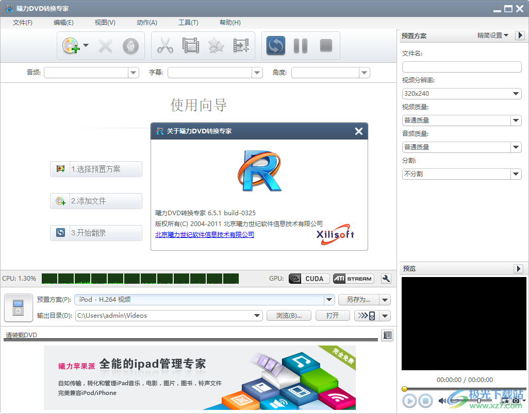Open the 编辑(E) menu
The width and height of the screenshot is (529, 414).
(63, 23)
